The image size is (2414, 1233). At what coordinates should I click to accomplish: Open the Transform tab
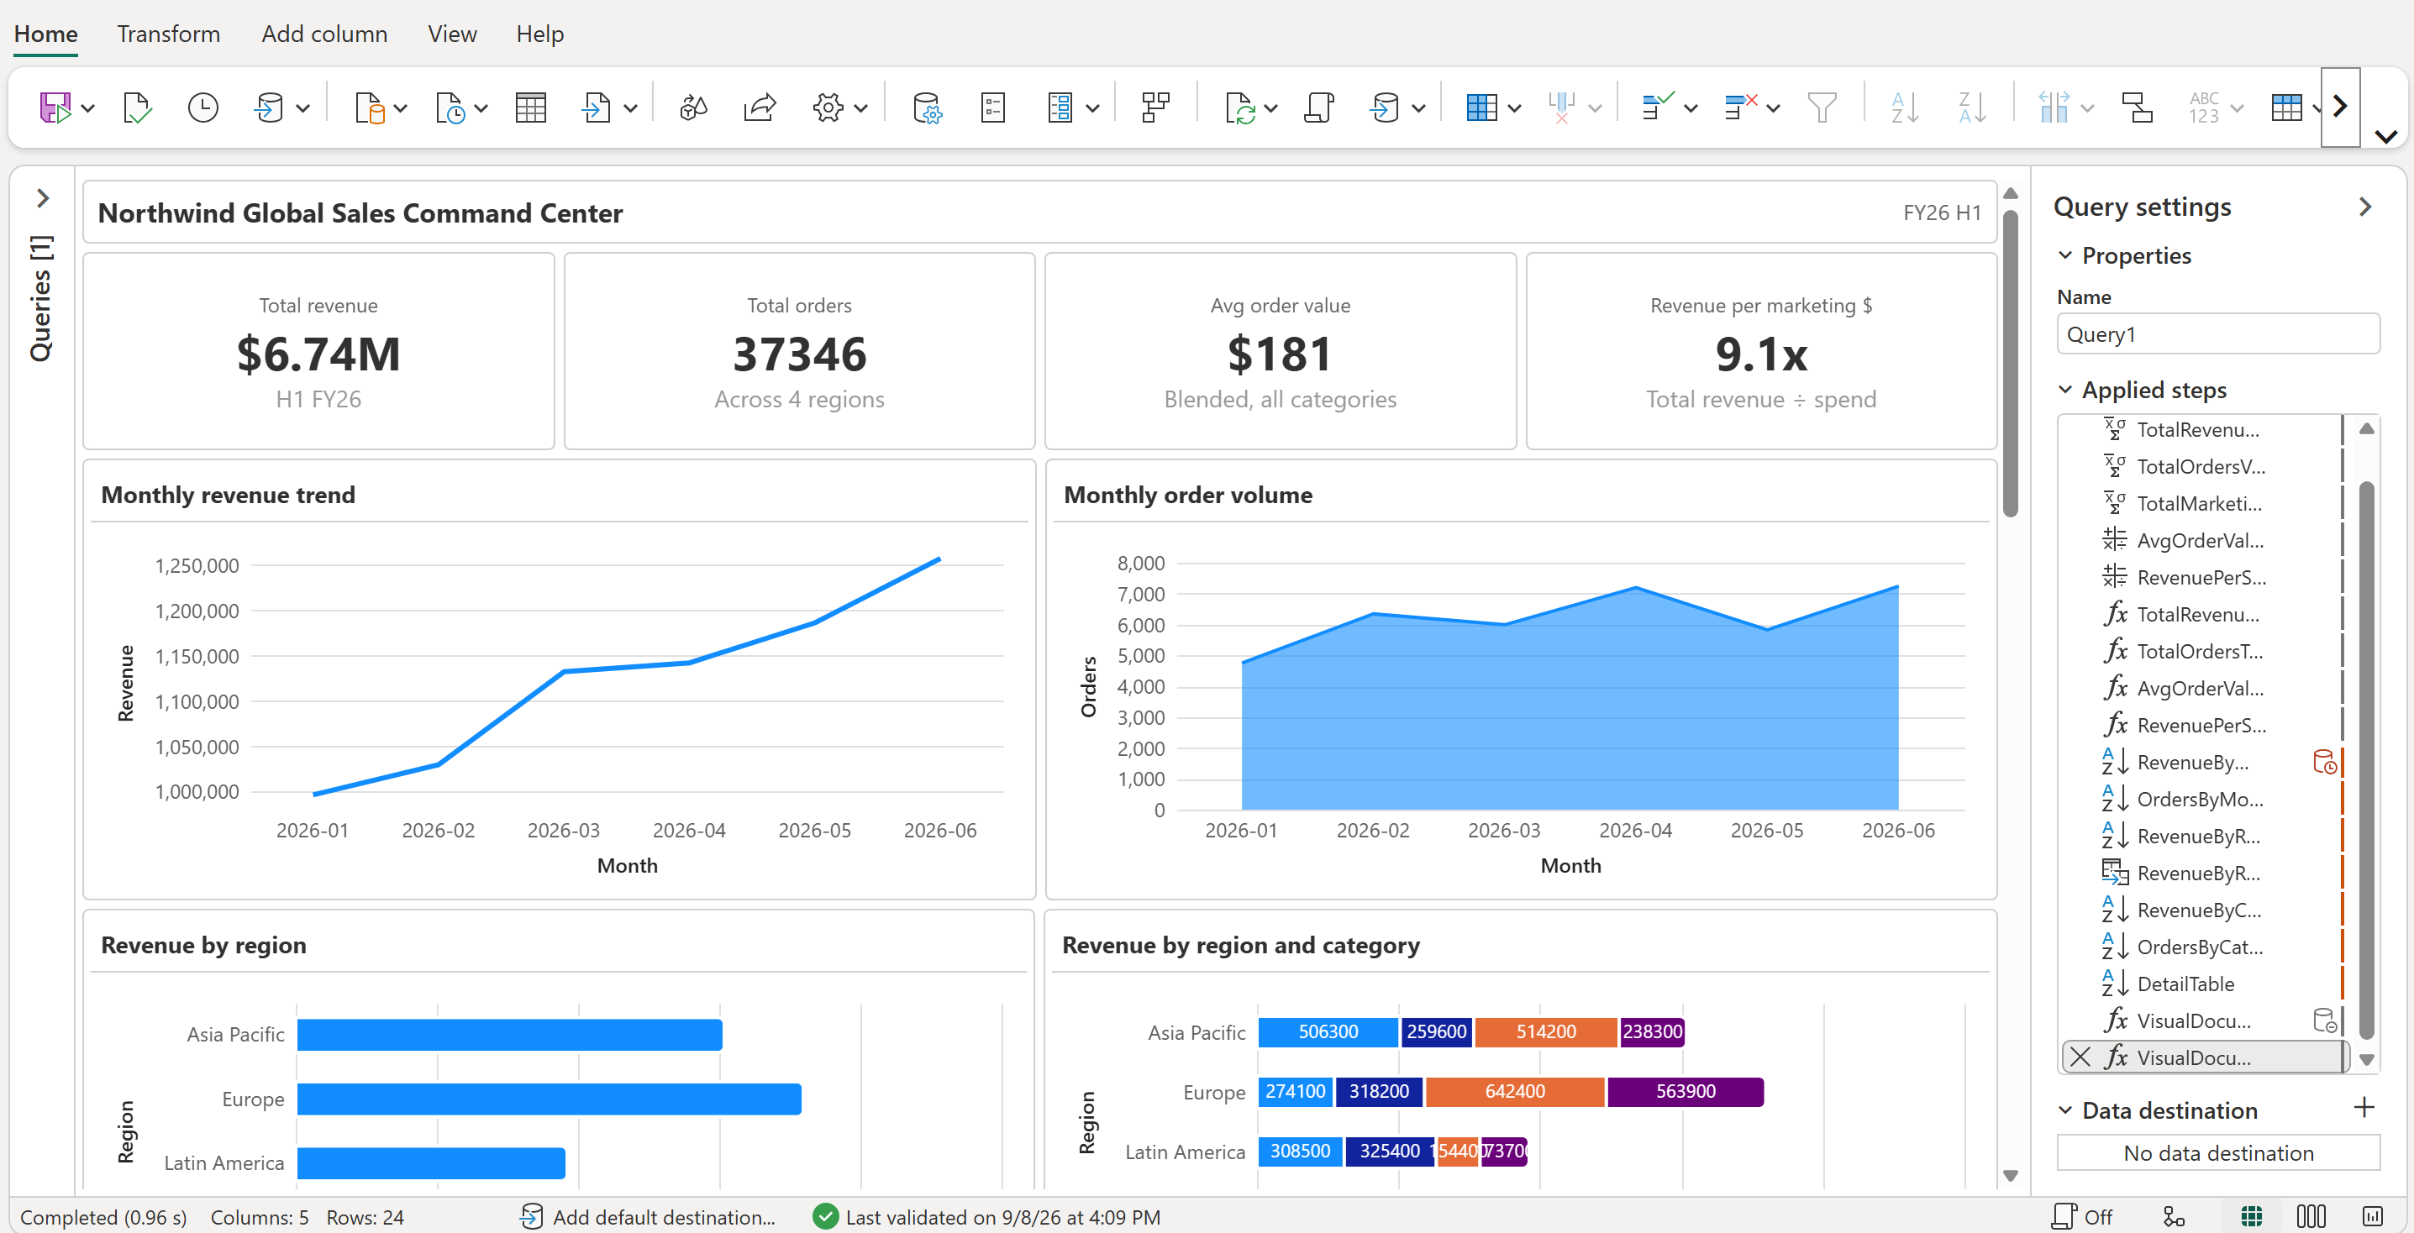169,34
